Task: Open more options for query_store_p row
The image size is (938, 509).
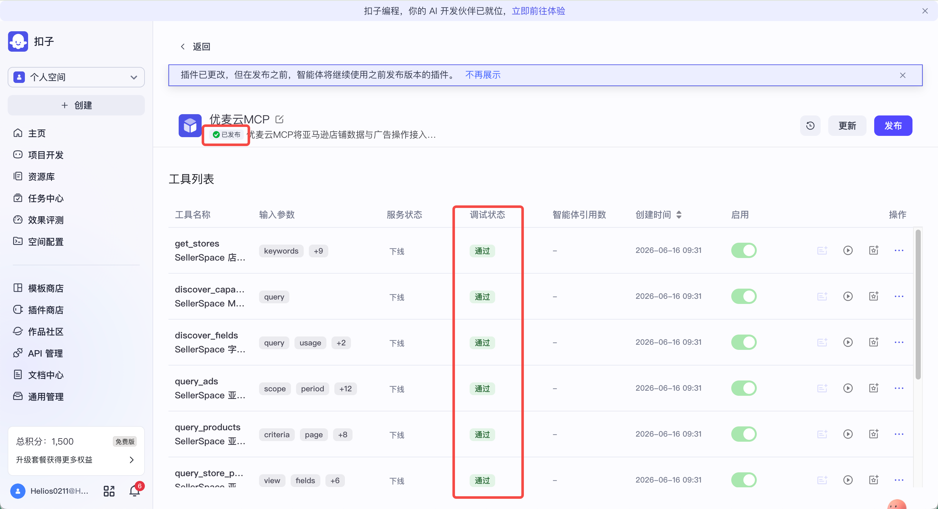Action: click(899, 480)
